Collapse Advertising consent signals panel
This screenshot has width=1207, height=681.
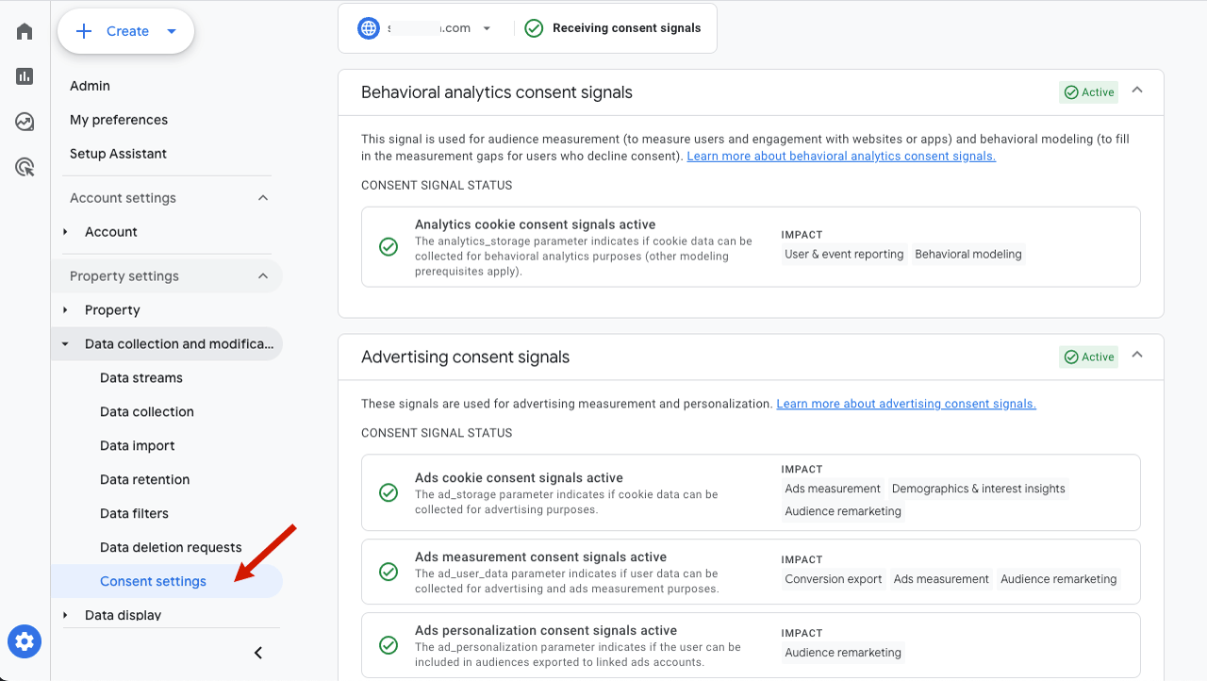click(1137, 356)
